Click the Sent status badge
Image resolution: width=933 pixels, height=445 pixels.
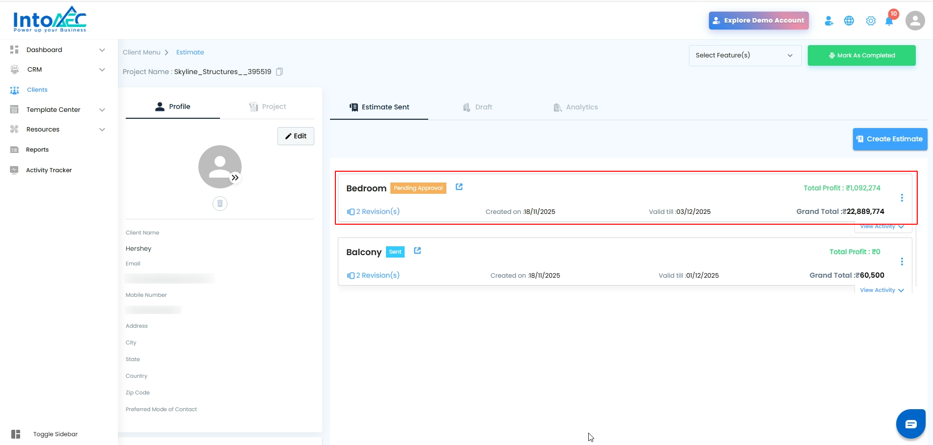(x=395, y=252)
